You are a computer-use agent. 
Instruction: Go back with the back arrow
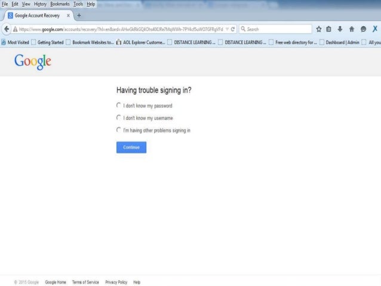7,29
